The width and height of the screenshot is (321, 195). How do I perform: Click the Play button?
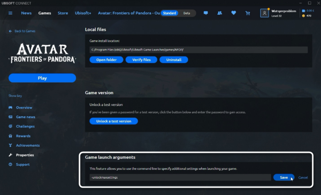(42, 78)
